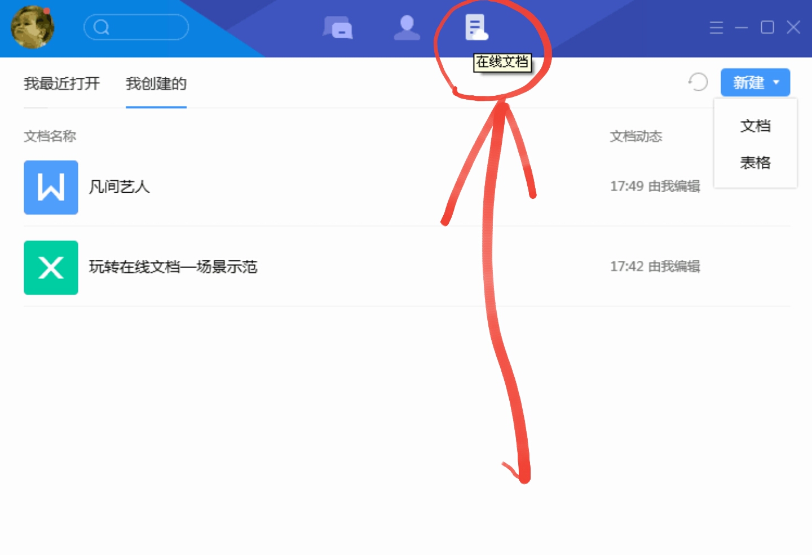The height and width of the screenshot is (555, 812).
Task: Click the user avatar picture
Action: pyautogui.click(x=32, y=28)
